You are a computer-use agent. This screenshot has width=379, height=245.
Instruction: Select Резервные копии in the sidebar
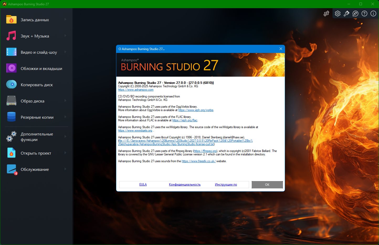point(37,117)
